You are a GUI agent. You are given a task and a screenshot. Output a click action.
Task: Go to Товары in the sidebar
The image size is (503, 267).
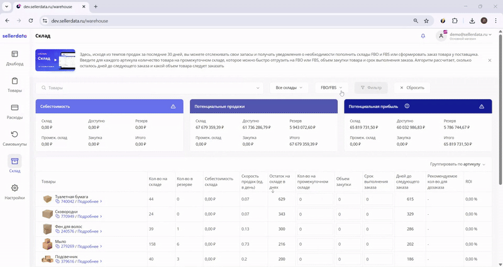[14, 85]
